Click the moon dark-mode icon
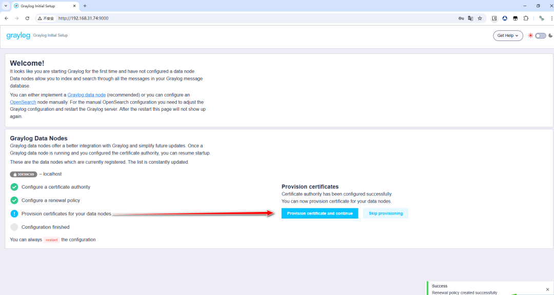Viewport: 554px width, 295px height. [x=550, y=36]
